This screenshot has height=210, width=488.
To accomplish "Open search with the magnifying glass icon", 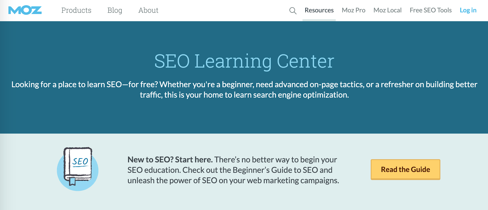I will [293, 11].
